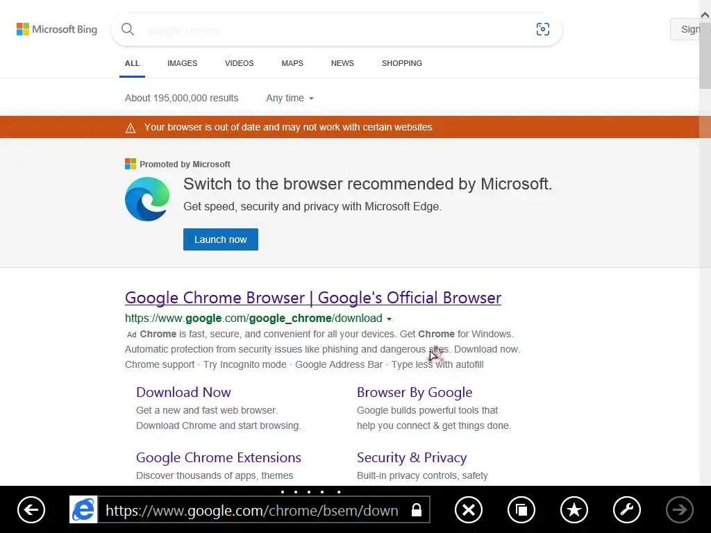Switch to the ALL results tab

[x=132, y=63]
